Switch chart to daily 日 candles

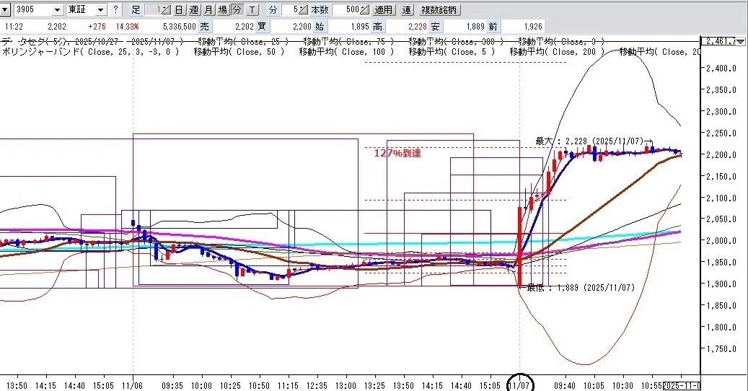click(178, 9)
